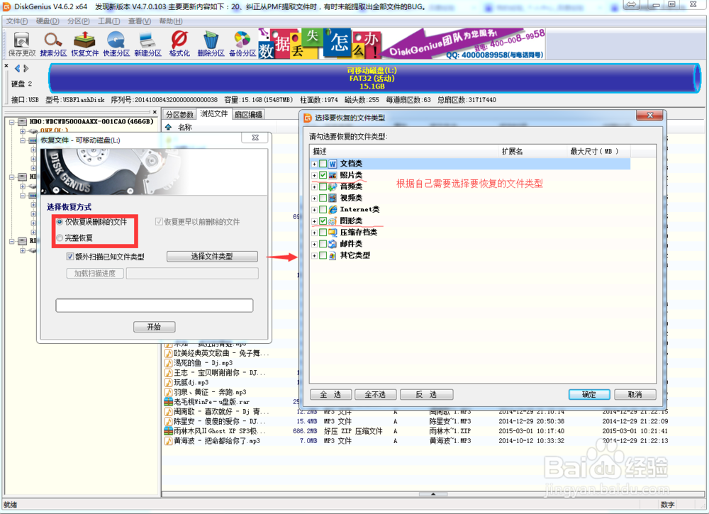This screenshot has width=709, height=514.
Task: Click the 删除分区 toolbar icon
Action: 211,44
